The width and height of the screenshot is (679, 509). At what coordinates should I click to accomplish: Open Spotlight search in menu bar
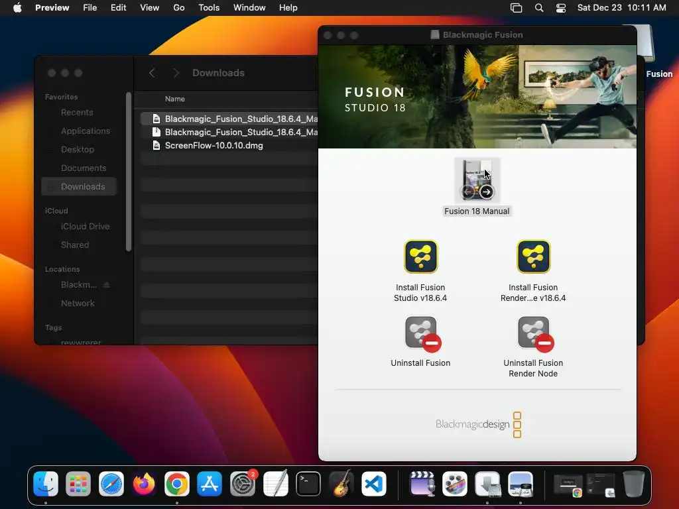[x=539, y=8]
